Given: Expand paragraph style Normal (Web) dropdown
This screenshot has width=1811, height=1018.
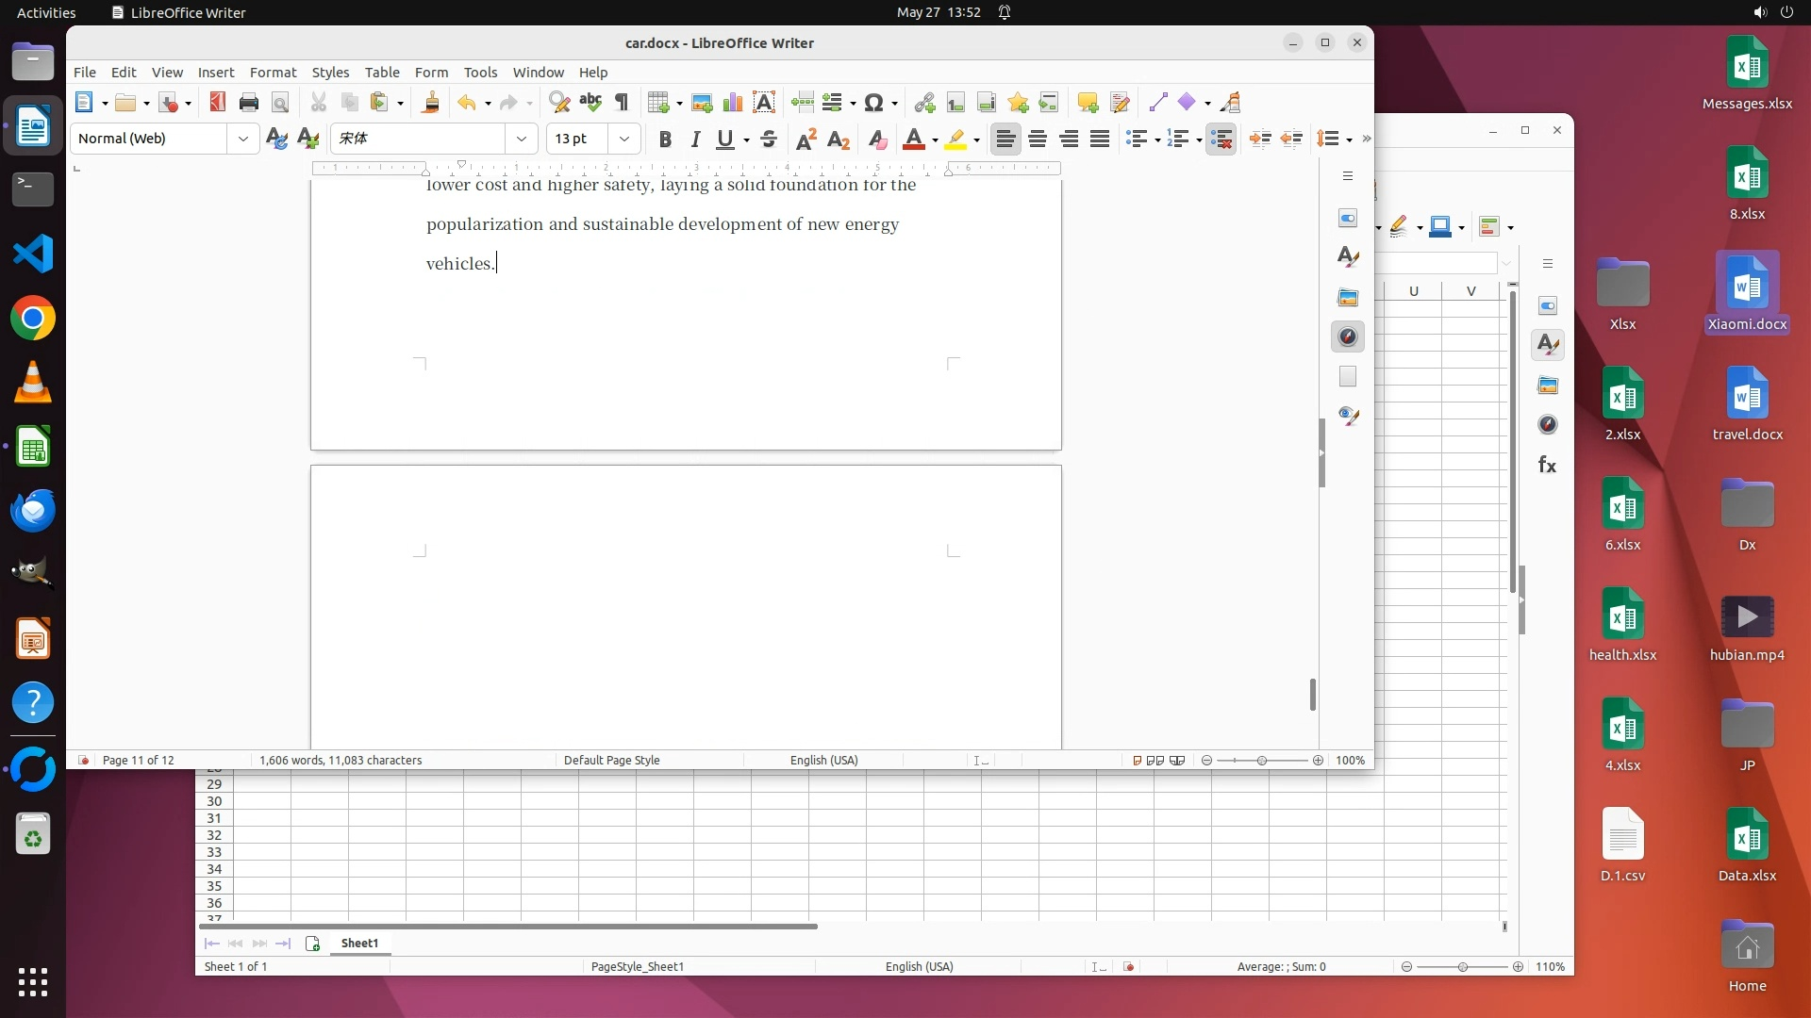Looking at the screenshot, I should coord(243,139).
